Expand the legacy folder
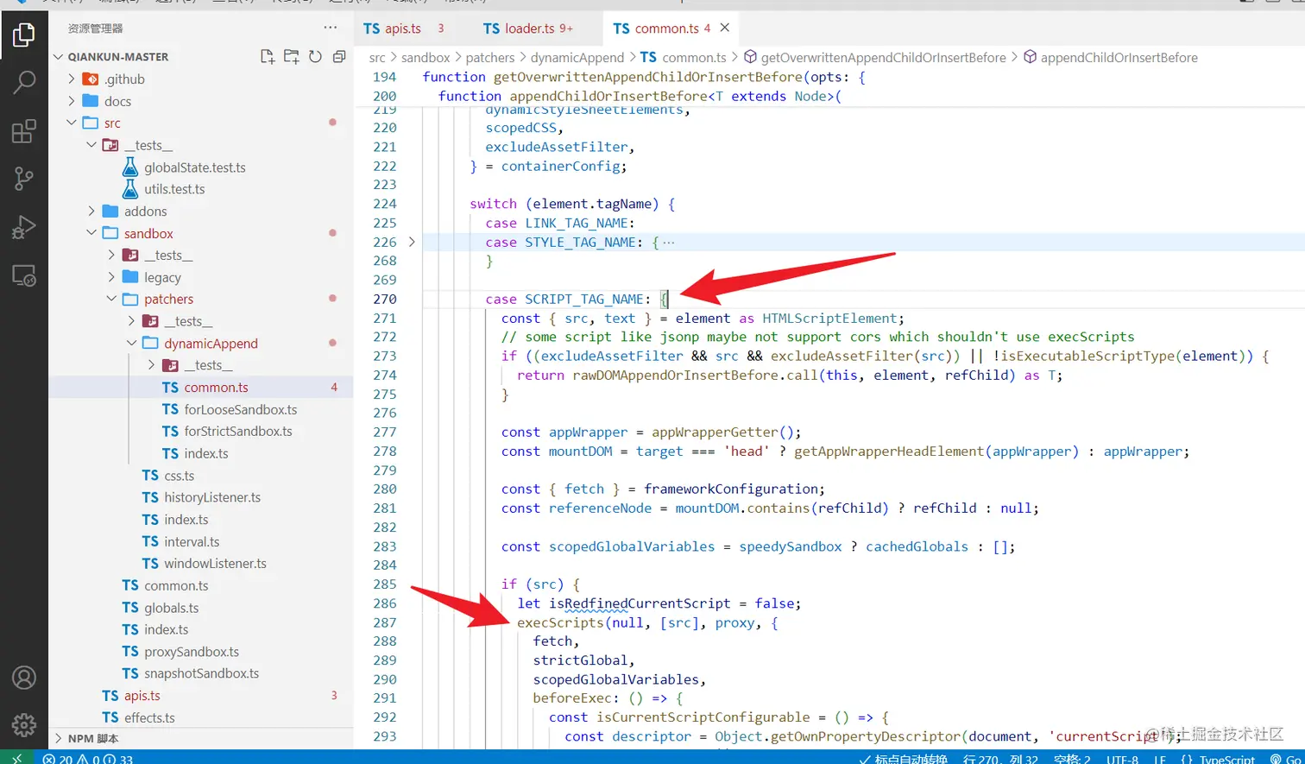1305x764 pixels. [x=111, y=277]
